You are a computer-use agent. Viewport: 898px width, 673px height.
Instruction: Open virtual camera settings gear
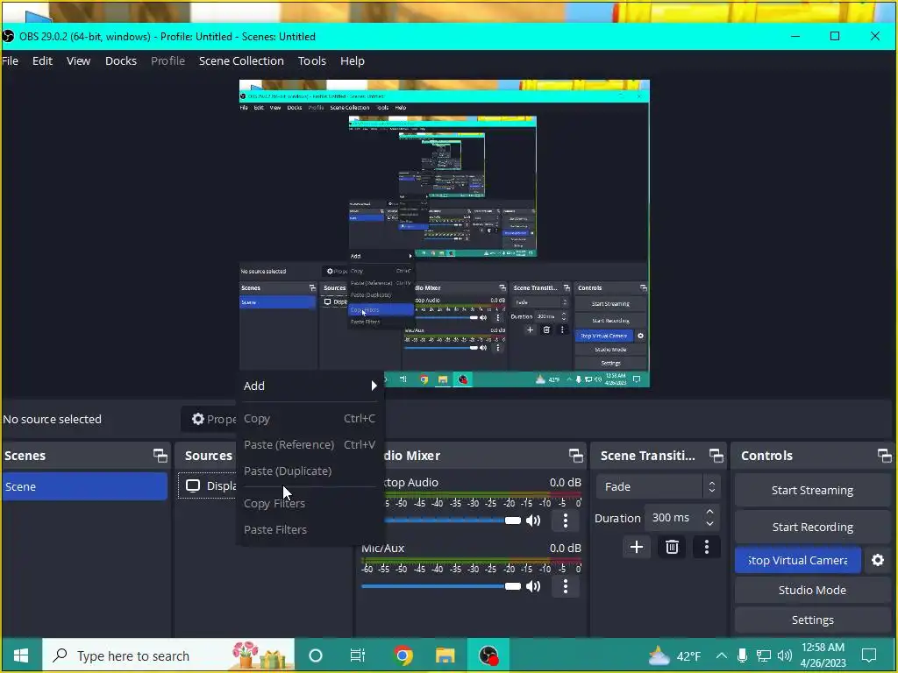coord(878,560)
